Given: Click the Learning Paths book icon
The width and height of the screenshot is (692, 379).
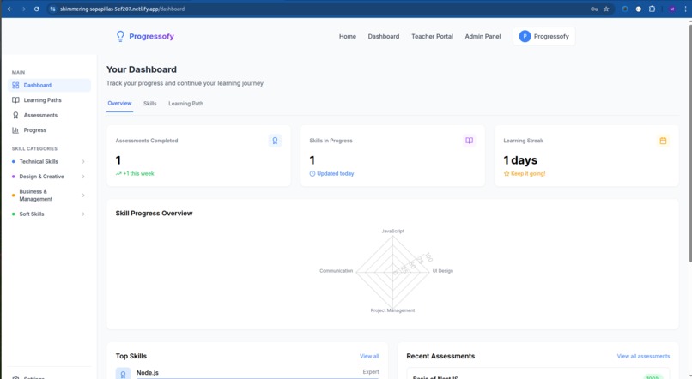Looking at the screenshot, I should tap(15, 100).
